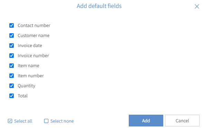Click the Select none link text

(x=62, y=121)
